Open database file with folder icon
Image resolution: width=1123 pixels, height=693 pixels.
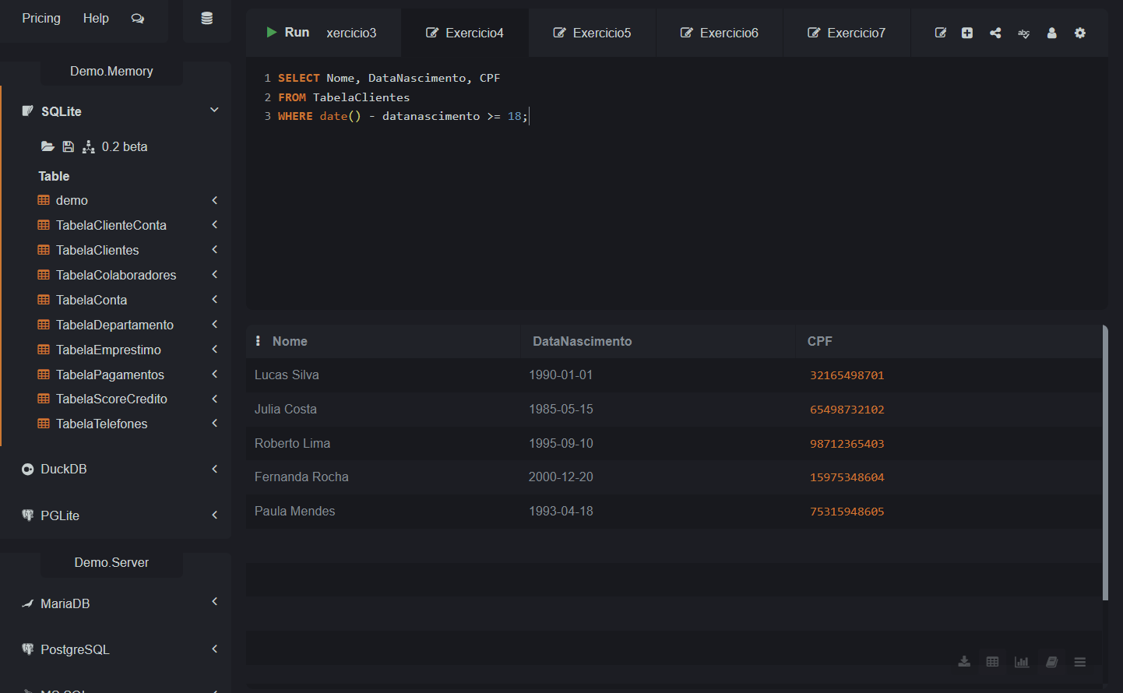pos(48,146)
